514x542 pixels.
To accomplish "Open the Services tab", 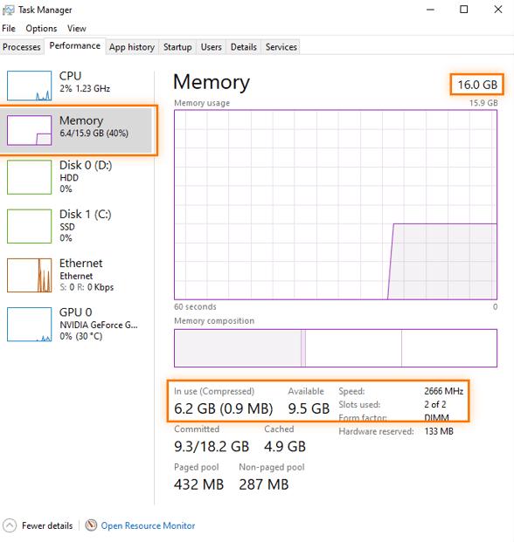I will (281, 47).
